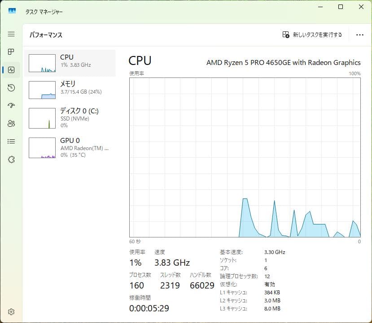Viewport: 372px width, 323px height.
Task: Open the App history page
Action: pyautogui.click(x=11, y=88)
